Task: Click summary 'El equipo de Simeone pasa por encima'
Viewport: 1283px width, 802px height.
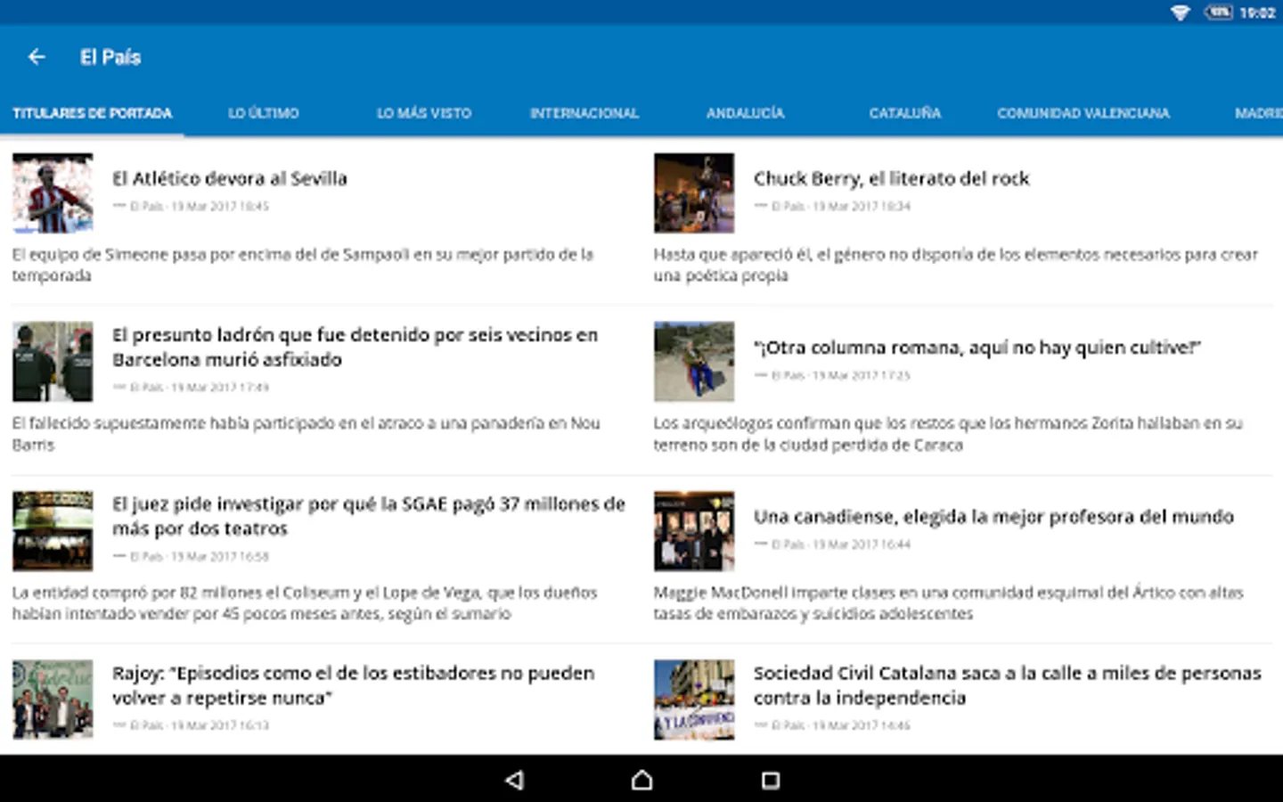Action: (303, 265)
